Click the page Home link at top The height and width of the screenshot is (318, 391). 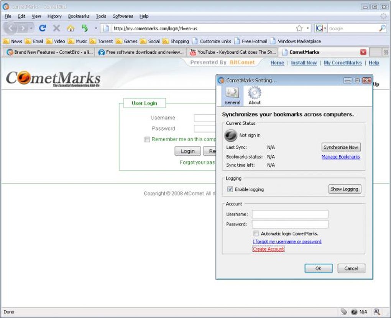[x=277, y=63]
